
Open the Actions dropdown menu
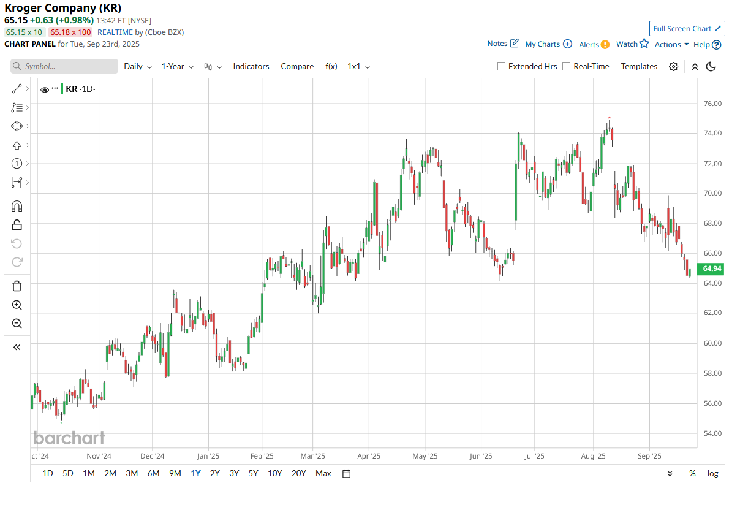coord(671,44)
